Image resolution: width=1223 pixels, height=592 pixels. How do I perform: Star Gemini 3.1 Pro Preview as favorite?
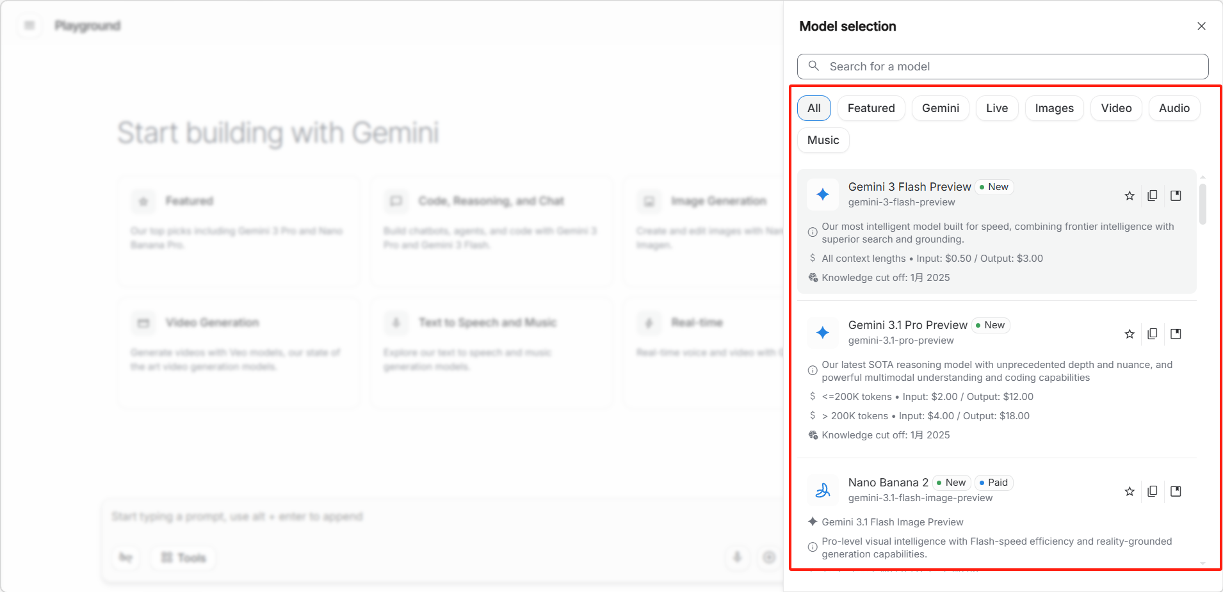[x=1130, y=334]
